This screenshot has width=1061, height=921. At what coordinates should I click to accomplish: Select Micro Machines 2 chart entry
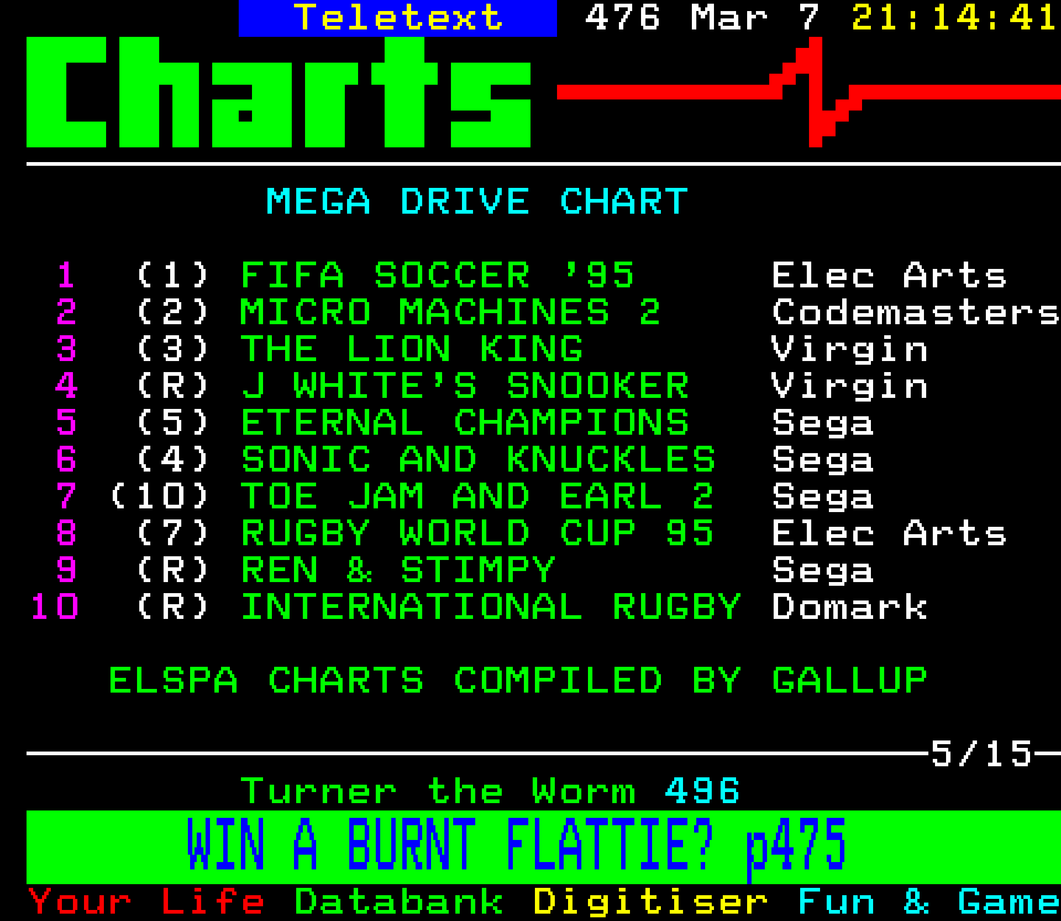(450, 311)
